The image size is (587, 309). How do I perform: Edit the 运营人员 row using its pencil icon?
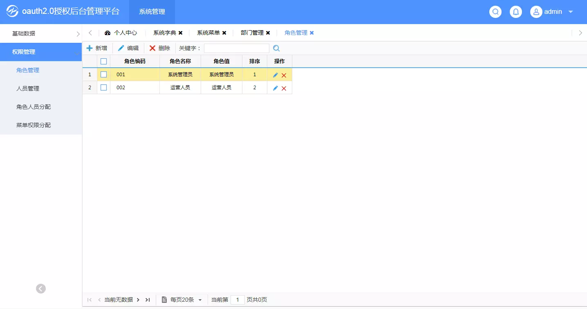click(276, 88)
